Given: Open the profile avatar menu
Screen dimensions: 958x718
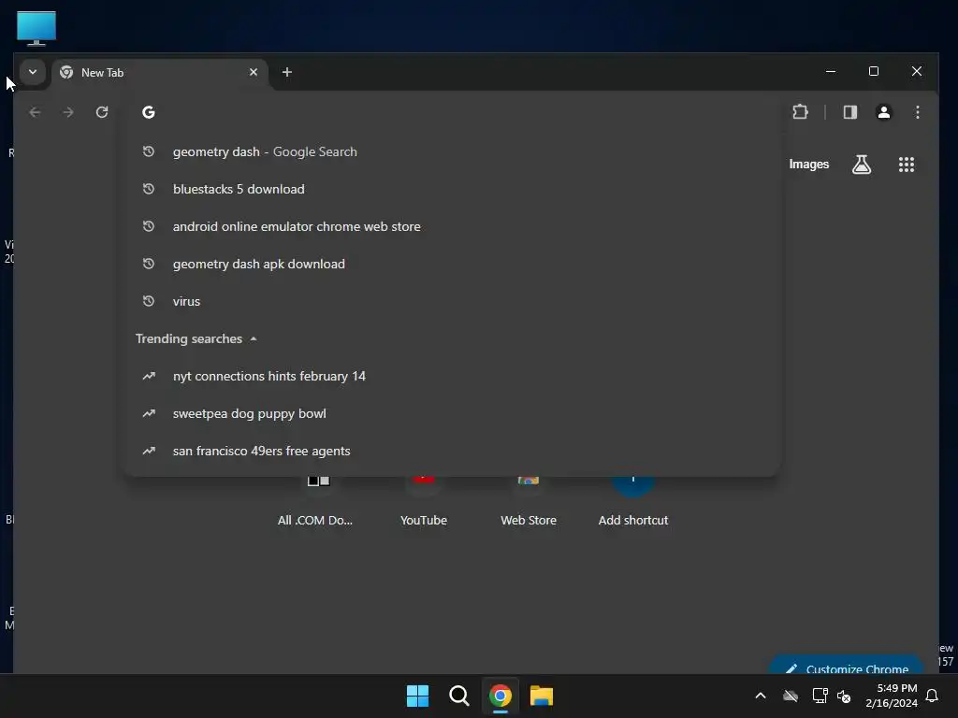Looking at the screenshot, I should point(883,112).
